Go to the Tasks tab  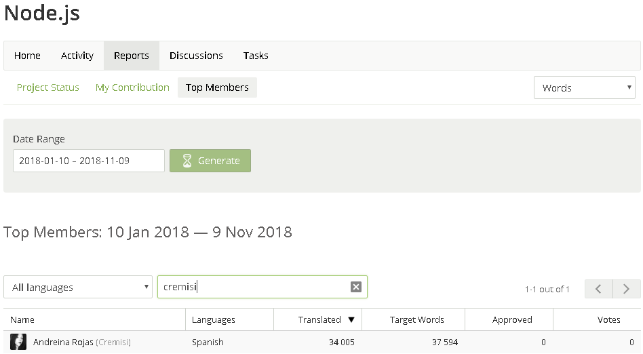click(256, 56)
